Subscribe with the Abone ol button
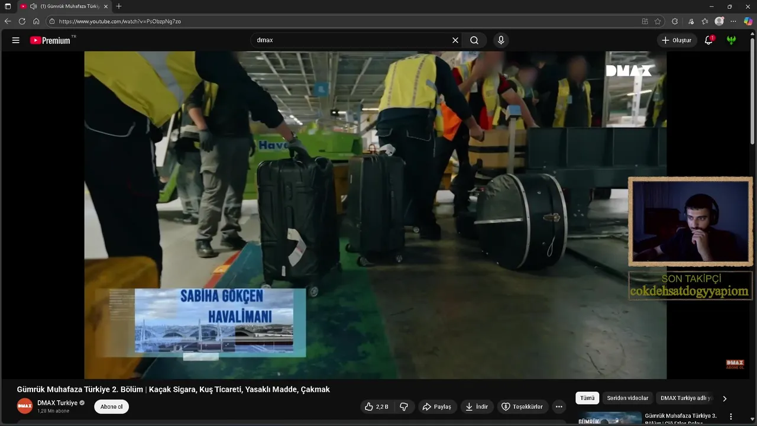 tap(111, 406)
